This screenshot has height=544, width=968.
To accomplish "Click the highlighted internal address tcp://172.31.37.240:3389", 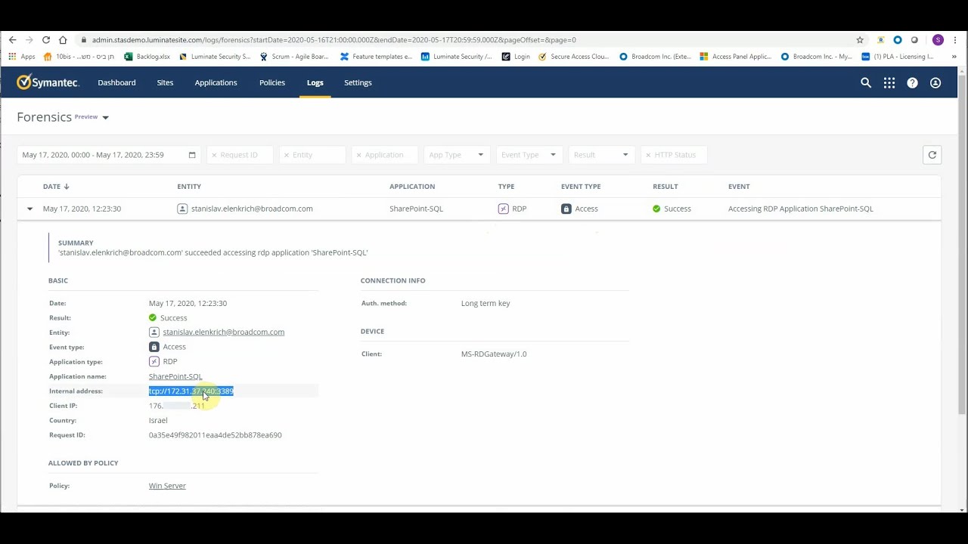I will tap(191, 391).
